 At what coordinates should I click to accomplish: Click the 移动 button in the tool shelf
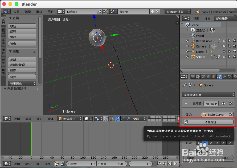pos(22,26)
